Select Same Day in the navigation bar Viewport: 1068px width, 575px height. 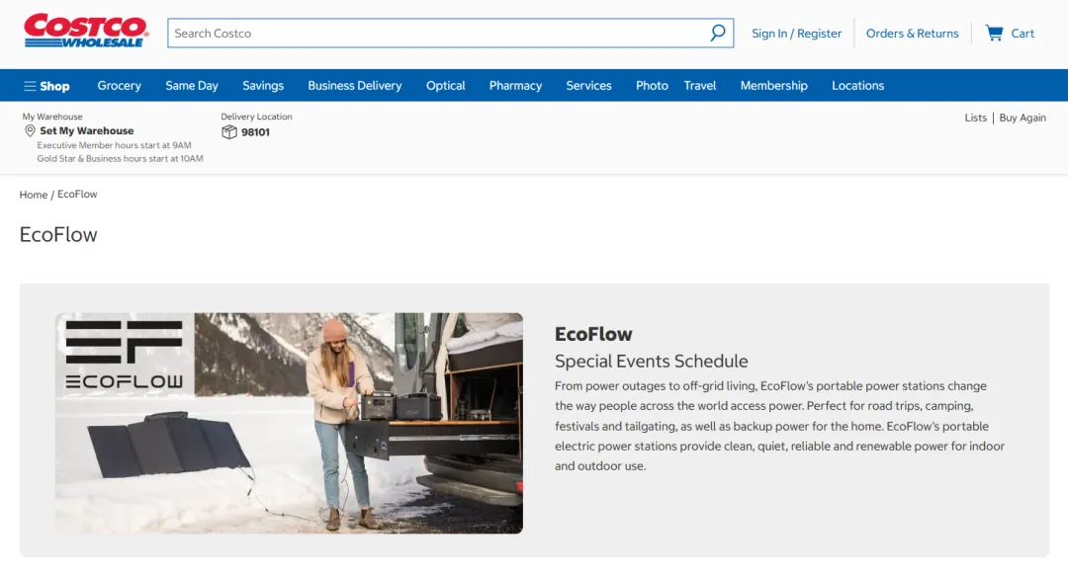coord(192,86)
